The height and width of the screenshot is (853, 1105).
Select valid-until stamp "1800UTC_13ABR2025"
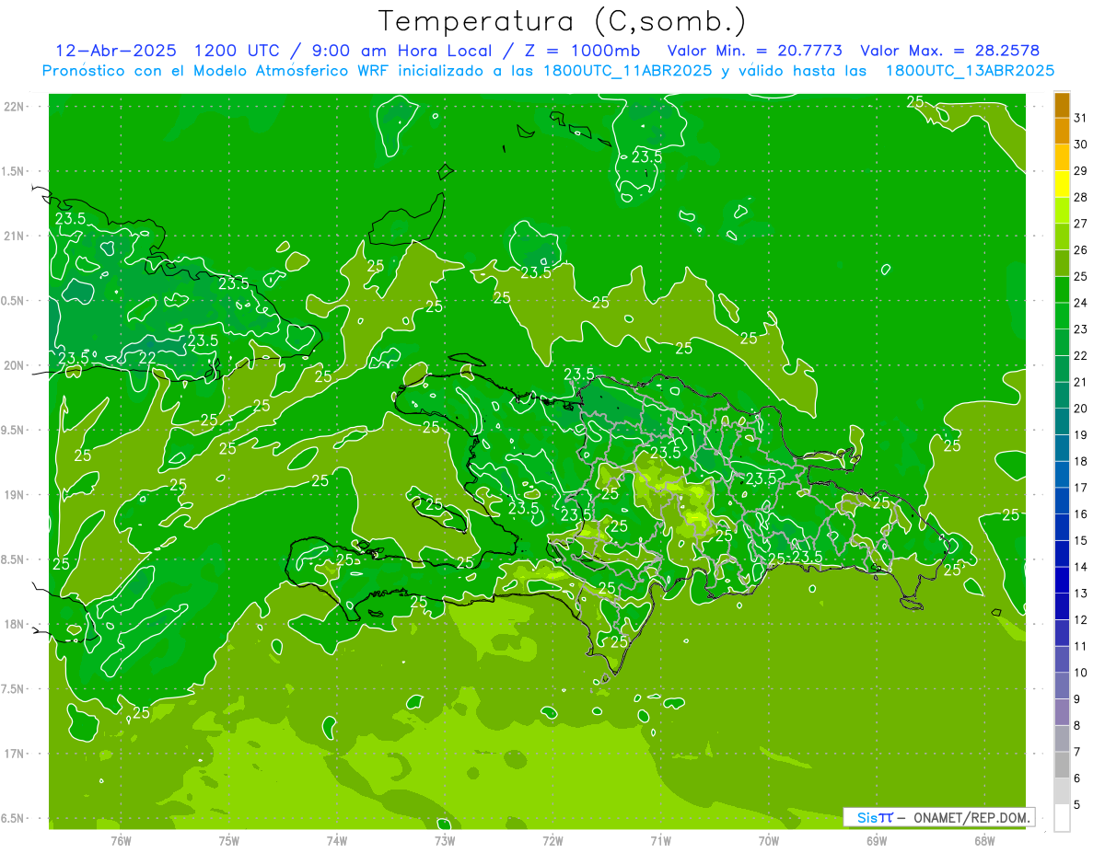point(969,71)
